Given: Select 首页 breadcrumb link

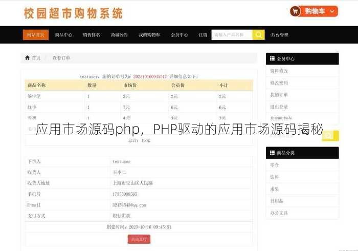Looking at the screenshot, I should click(36, 58).
